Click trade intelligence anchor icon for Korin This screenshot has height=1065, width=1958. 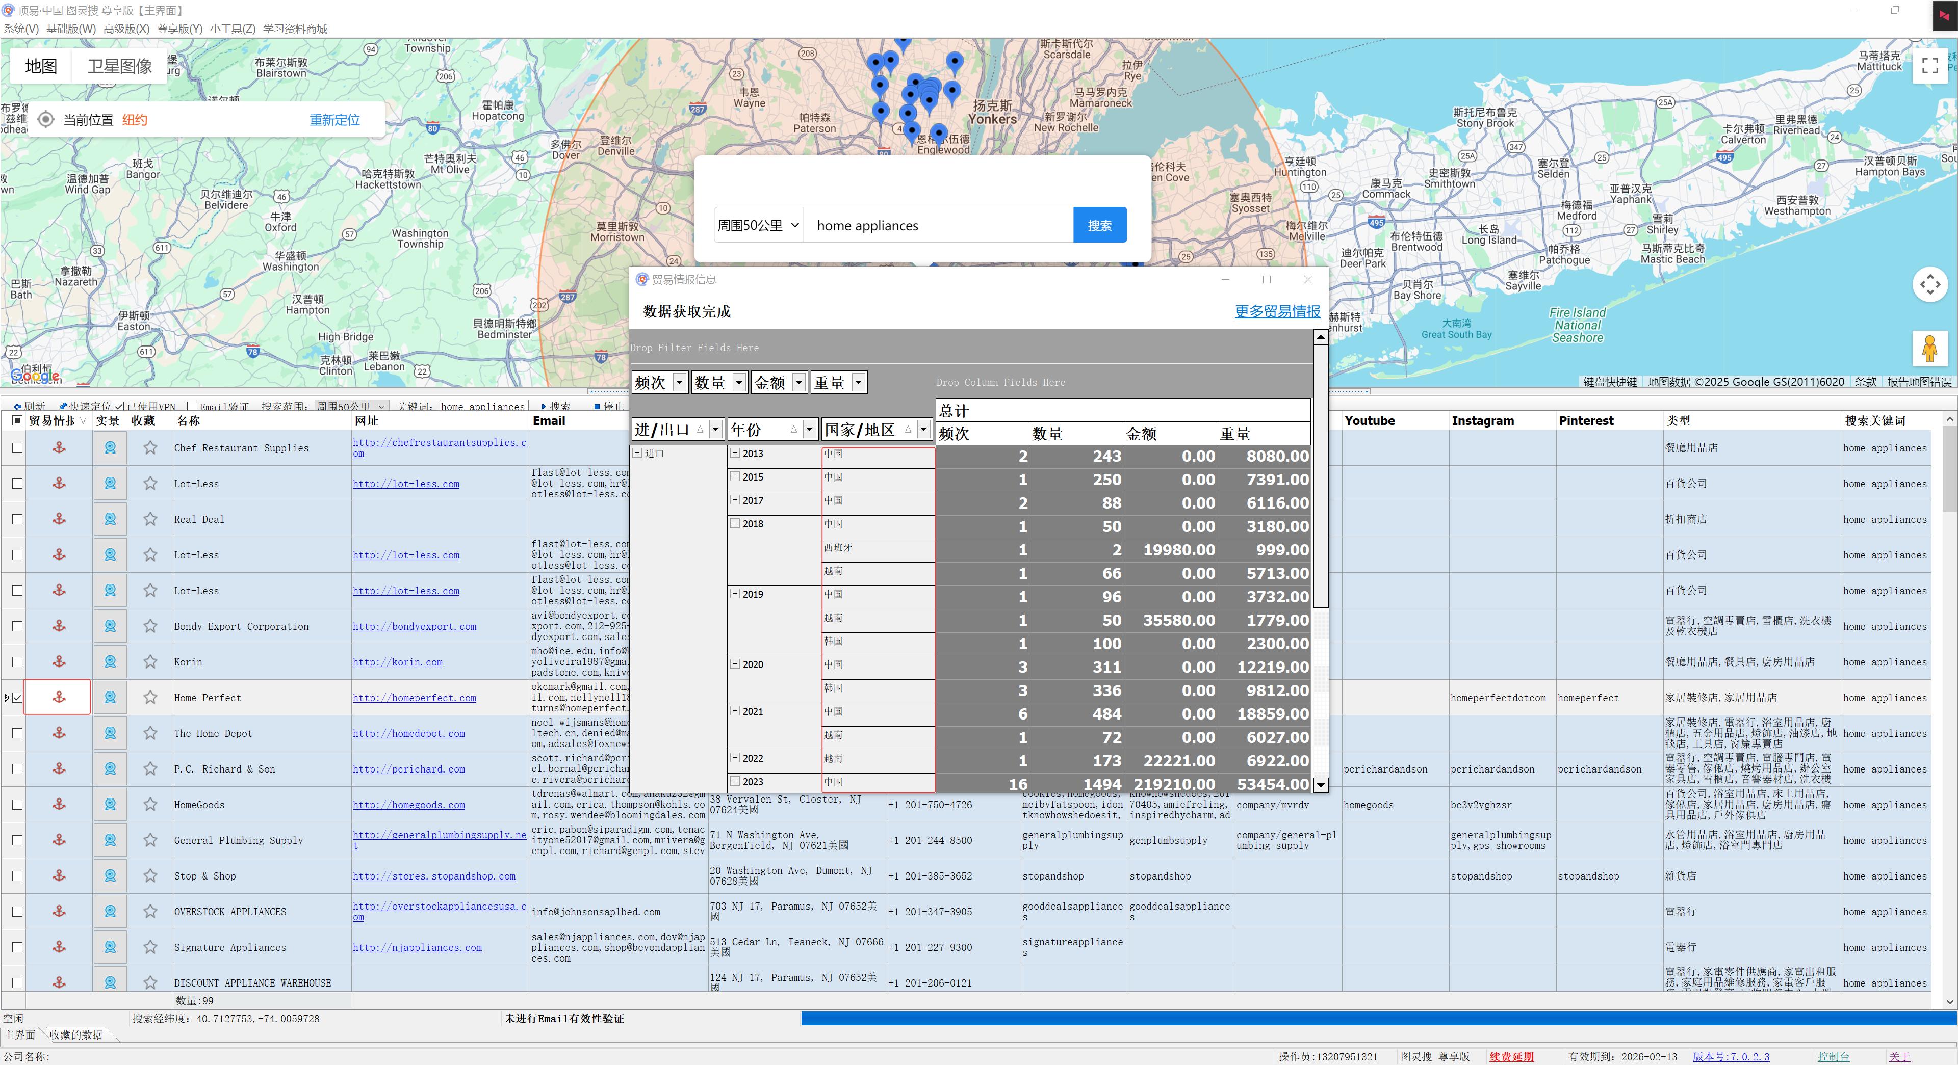click(x=59, y=661)
